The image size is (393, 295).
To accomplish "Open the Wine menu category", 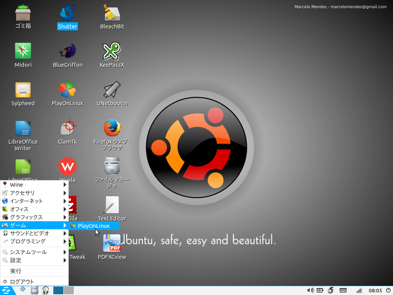I will [x=34, y=185].
